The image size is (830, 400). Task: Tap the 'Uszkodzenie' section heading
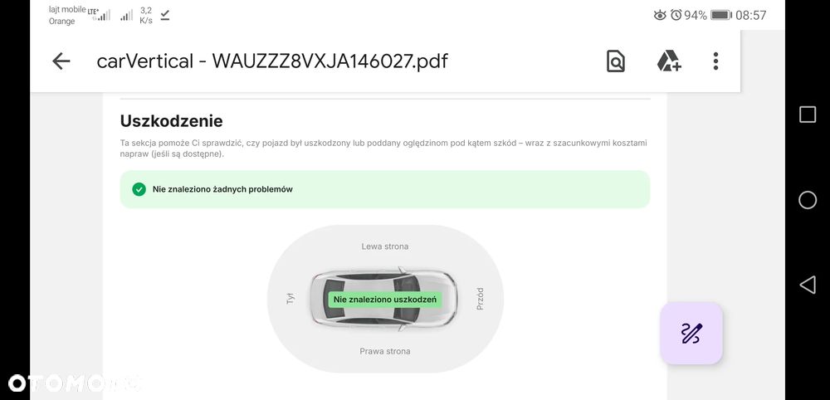click(171, 121)
